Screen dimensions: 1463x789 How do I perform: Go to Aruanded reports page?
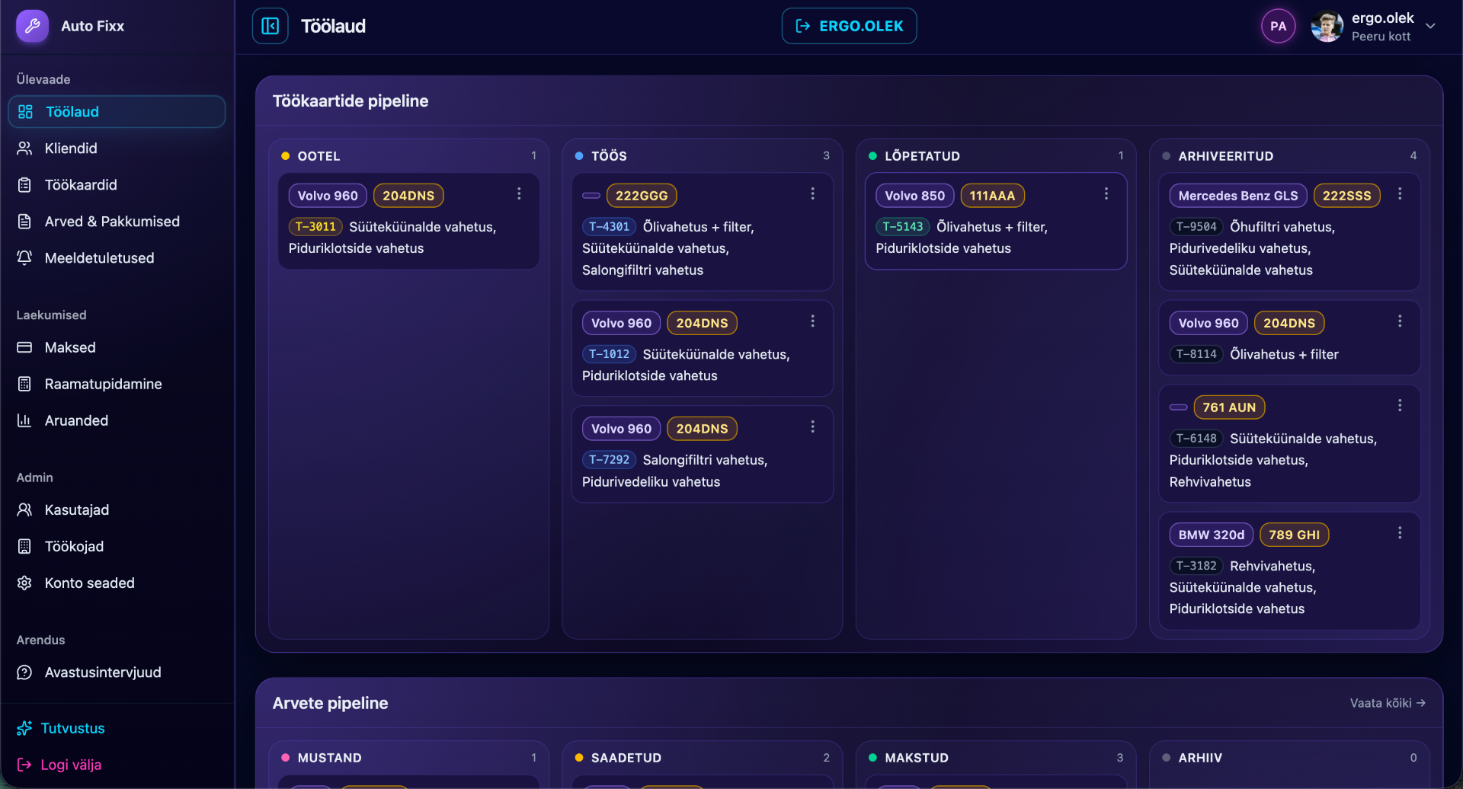point(117,420)
